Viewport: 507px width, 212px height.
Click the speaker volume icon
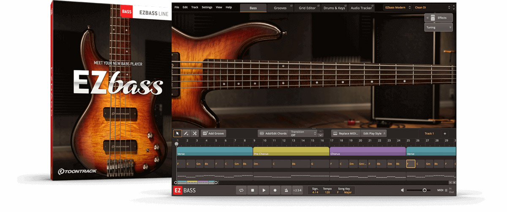coord(402,191)
